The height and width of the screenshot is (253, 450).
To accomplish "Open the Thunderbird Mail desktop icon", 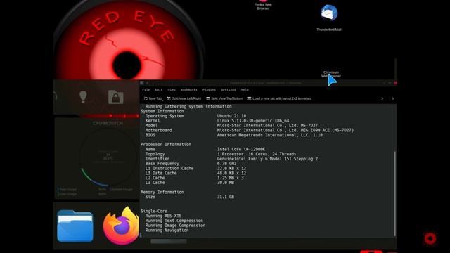I will click(x=329, y=13).
